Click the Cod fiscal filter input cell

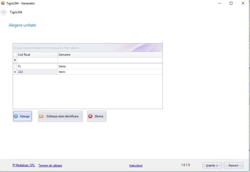pos(37,60)
